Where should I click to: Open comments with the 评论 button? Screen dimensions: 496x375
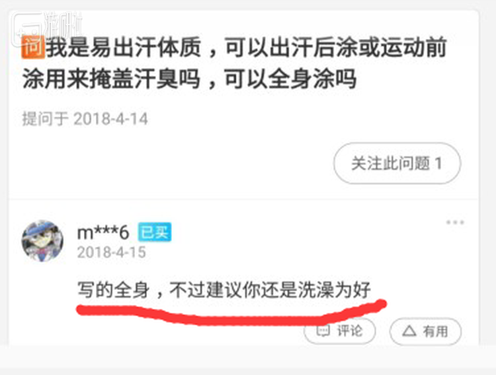340,331
